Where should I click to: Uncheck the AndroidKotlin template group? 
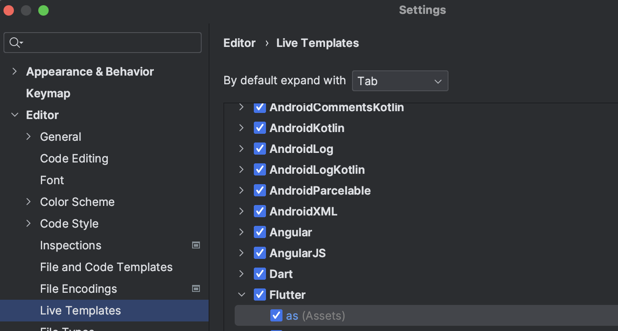click(260, 128)
